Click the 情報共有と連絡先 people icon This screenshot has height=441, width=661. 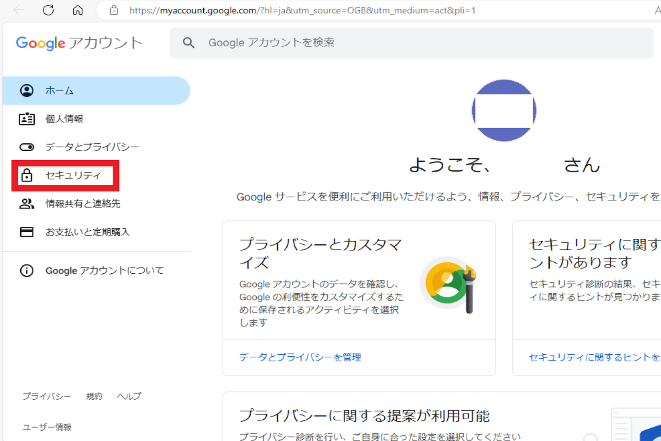point(26,204)
